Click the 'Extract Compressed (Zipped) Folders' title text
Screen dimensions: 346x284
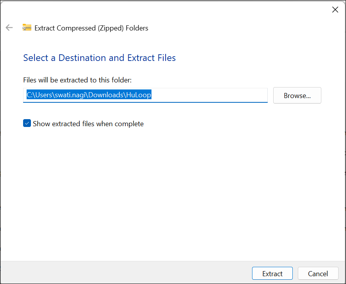pos(91,28)
